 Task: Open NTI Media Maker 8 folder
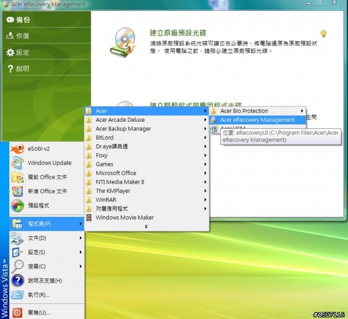[146, 182]
